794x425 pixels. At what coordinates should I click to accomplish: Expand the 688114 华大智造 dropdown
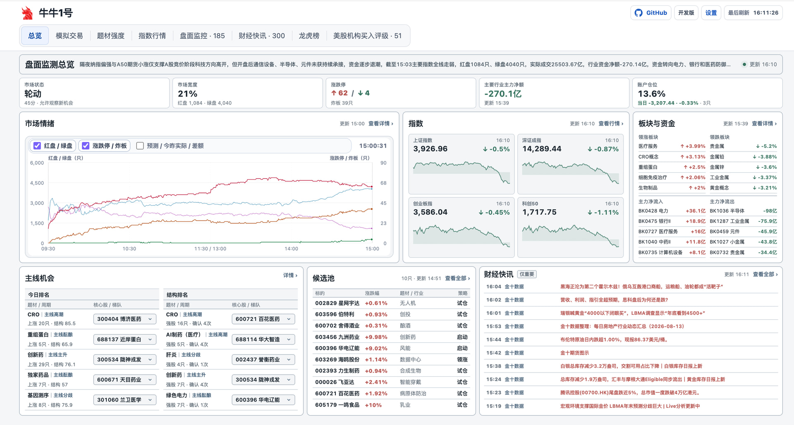263,339
